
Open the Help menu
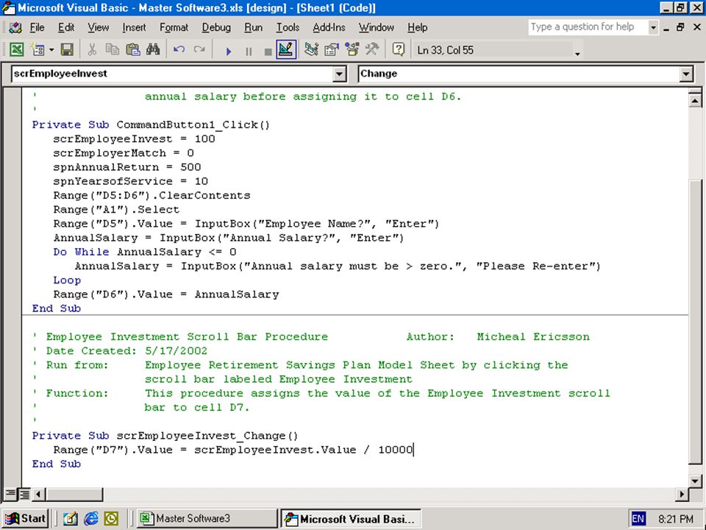pos(418,28)
